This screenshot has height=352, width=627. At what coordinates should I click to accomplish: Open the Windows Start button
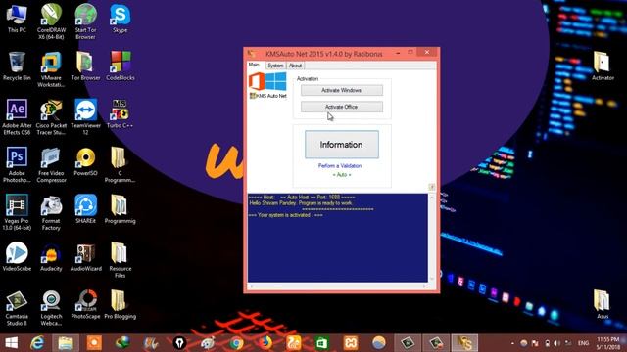pos(11,343)
